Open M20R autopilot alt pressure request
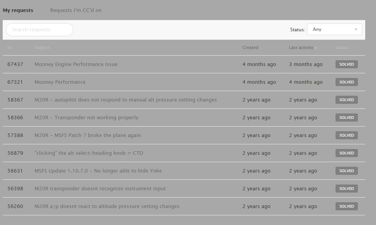Viewport: 376px width, 225px height. 125,100
